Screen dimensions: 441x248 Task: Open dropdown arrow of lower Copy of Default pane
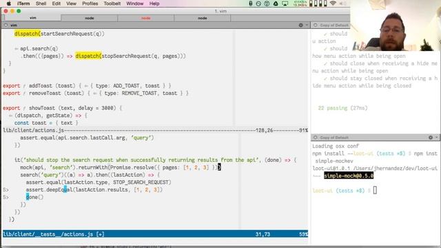click(436, 138)
